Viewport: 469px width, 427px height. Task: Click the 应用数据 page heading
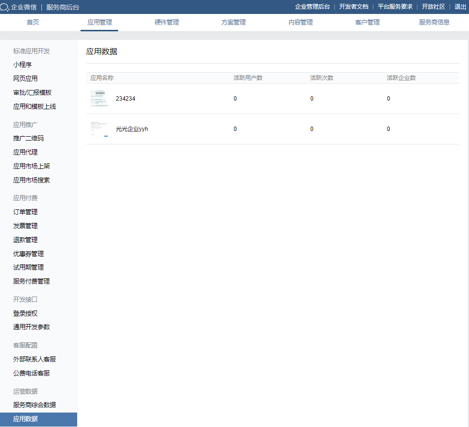coord(101,52)
